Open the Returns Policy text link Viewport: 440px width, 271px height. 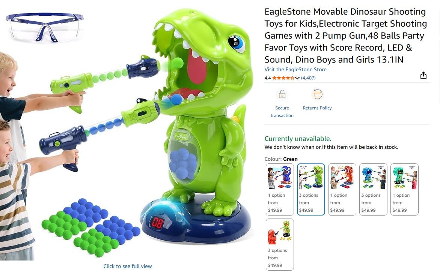[x=317, y=108]
